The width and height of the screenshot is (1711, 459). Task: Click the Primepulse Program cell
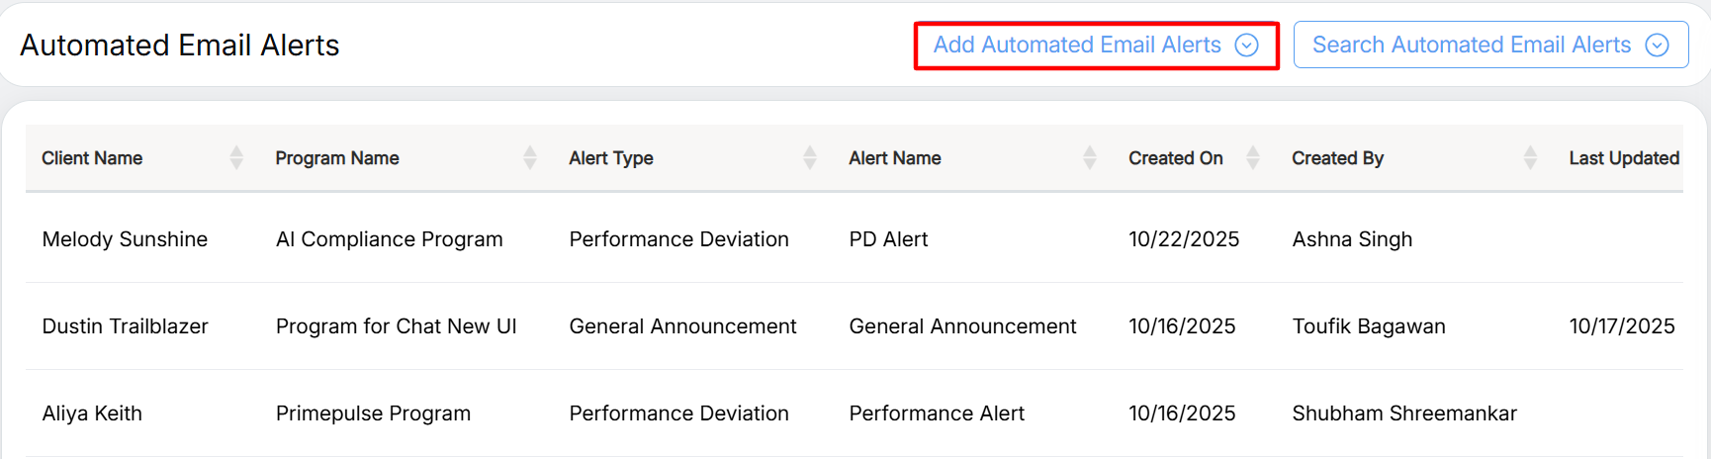(x=373, y=413)
